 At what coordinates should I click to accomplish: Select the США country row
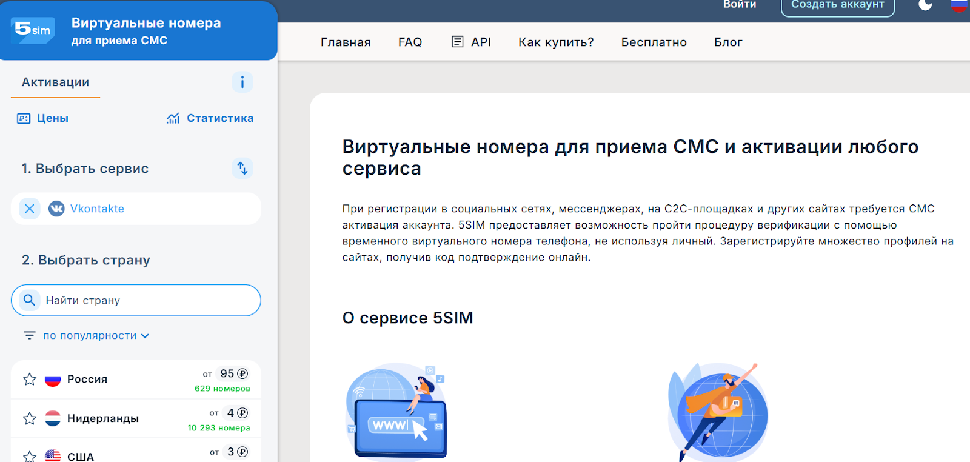click(x=136, y=452)
